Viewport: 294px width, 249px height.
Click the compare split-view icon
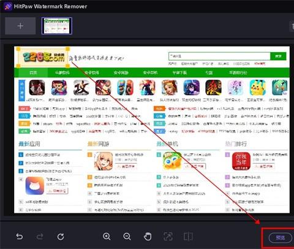tap(188, 236)
